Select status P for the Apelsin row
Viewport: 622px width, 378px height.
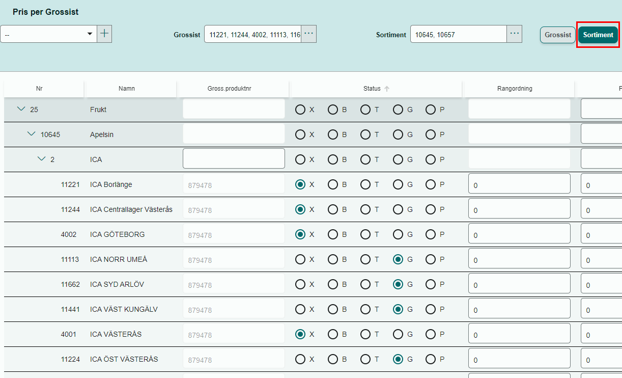(x=431, y=134)
